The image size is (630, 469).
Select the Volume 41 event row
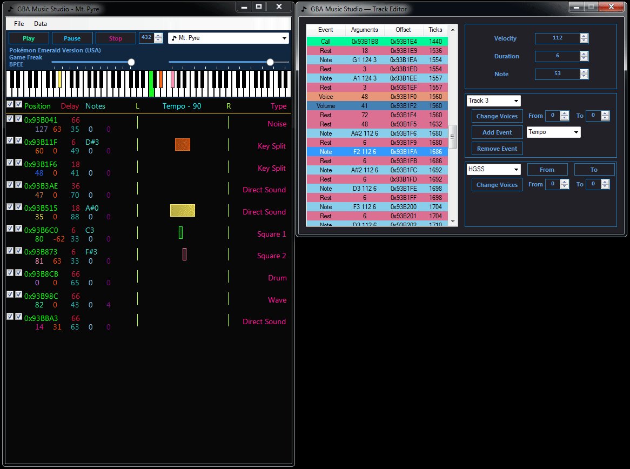[x=377, y=106]
